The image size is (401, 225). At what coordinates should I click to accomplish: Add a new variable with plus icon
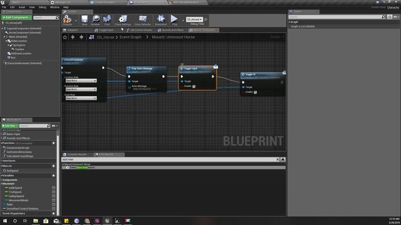click(53, 176)
